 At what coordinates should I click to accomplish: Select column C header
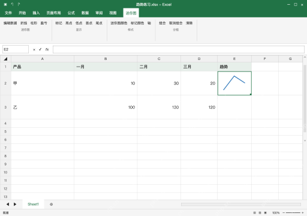159,59
